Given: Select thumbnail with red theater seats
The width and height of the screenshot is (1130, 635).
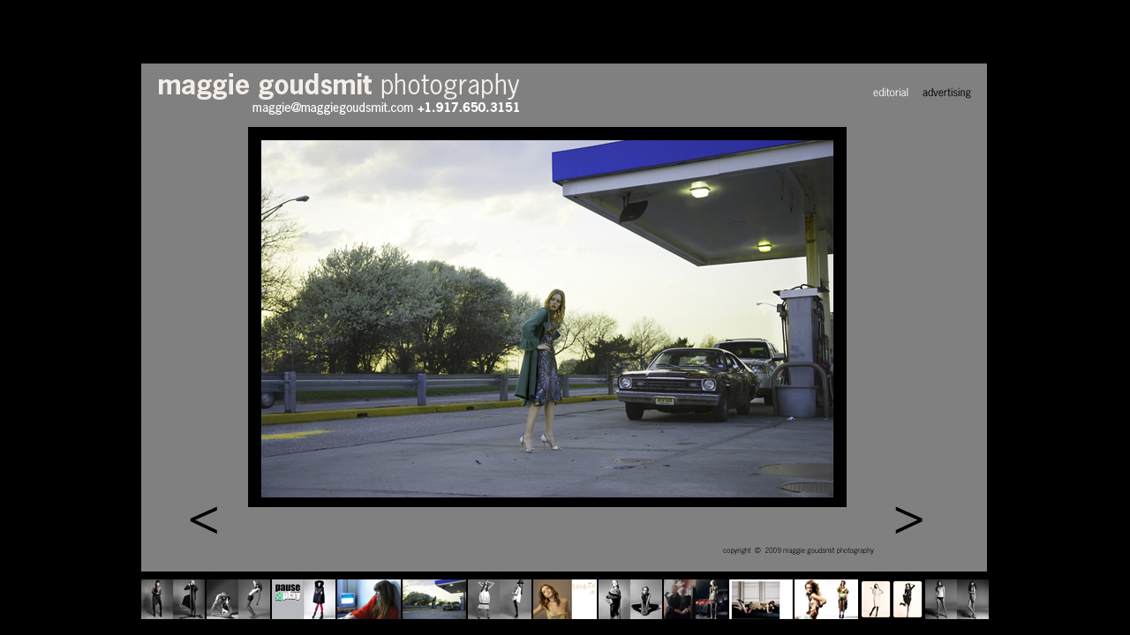Looking at the screenshot, I should pos(696,600).
